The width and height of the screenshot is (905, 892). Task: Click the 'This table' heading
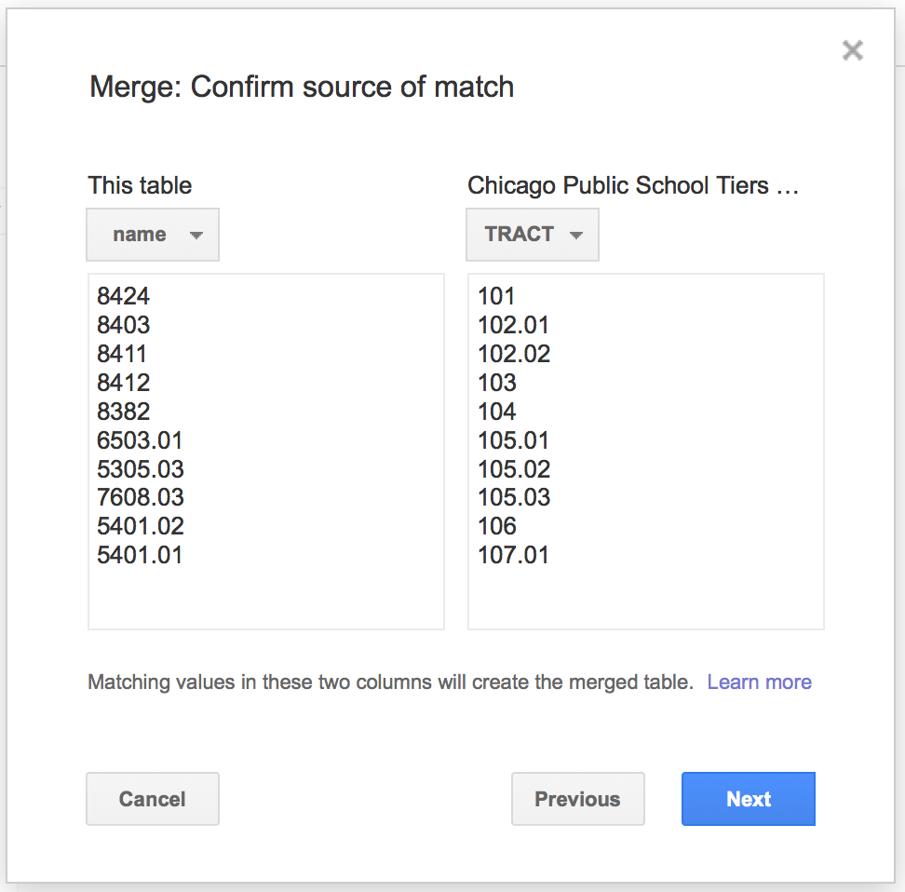[x=140, y=185]
